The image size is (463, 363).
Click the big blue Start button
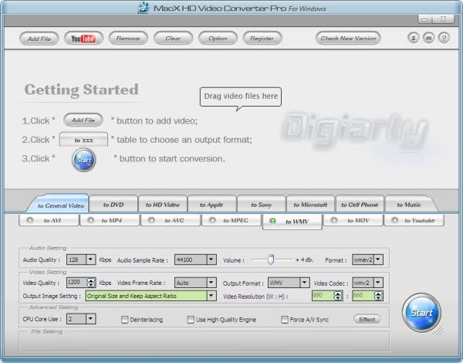point(421,313)
